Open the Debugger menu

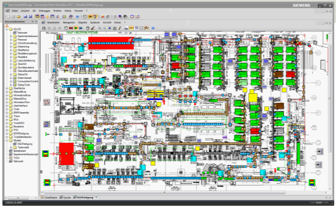click(x=44, y=11)
